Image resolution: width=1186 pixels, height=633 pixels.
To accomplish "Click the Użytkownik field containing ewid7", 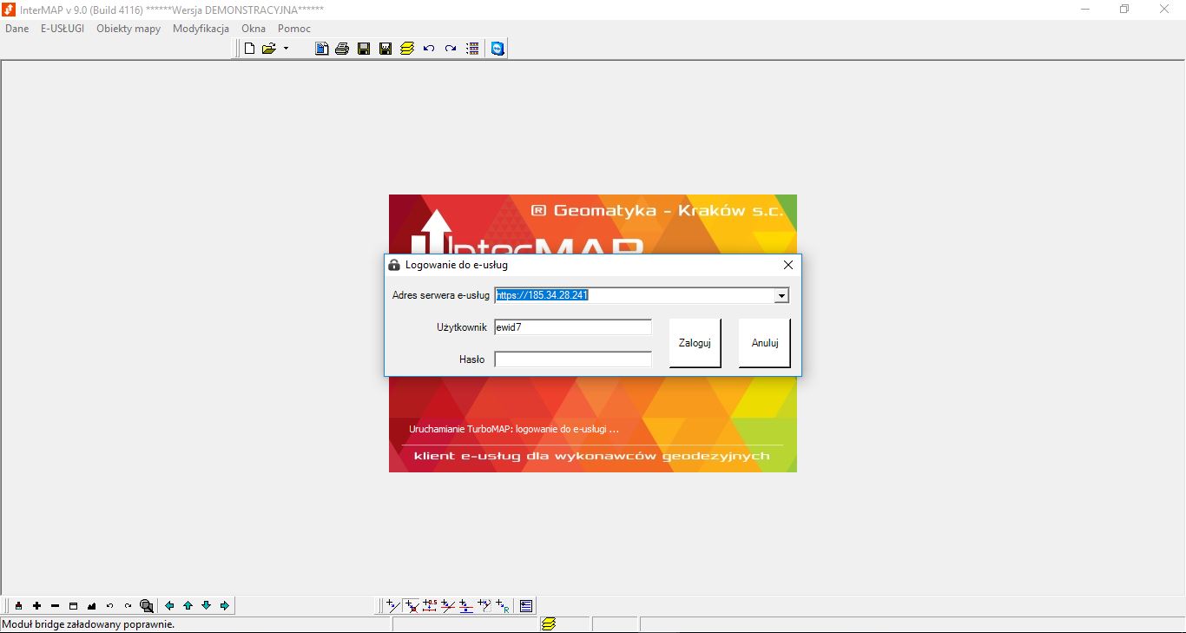I will pyautogui.click(x=573, y=327).
